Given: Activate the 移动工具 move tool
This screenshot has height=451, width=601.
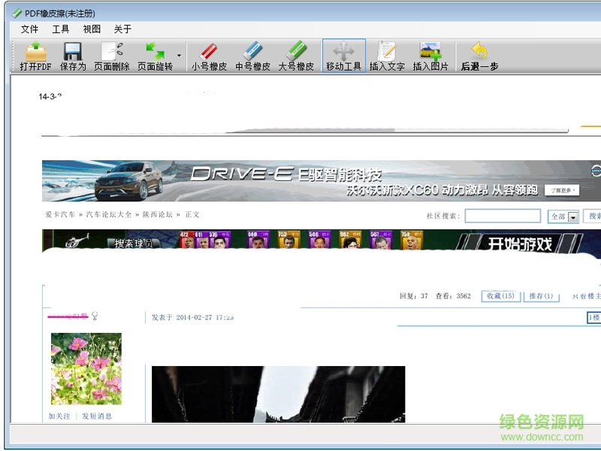Looking at the screenshot, I should tap(343, 54).
